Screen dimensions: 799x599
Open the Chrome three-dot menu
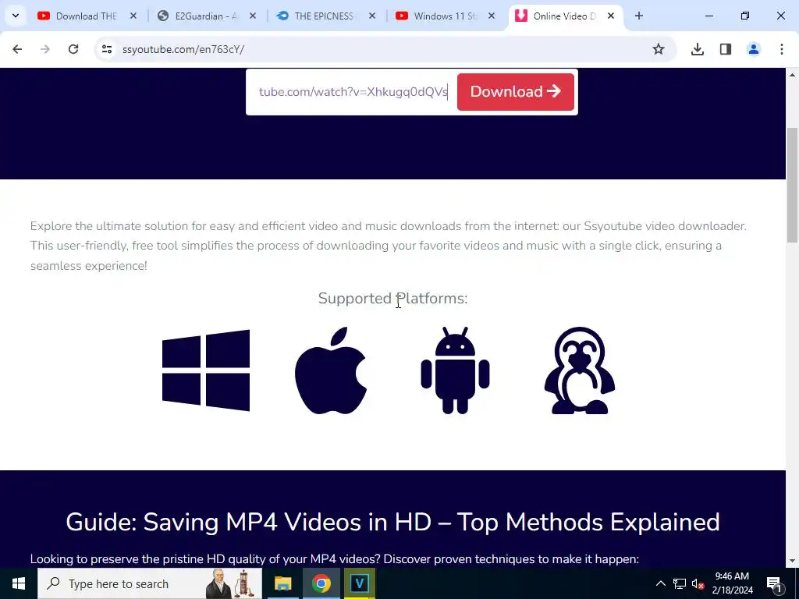781,49
